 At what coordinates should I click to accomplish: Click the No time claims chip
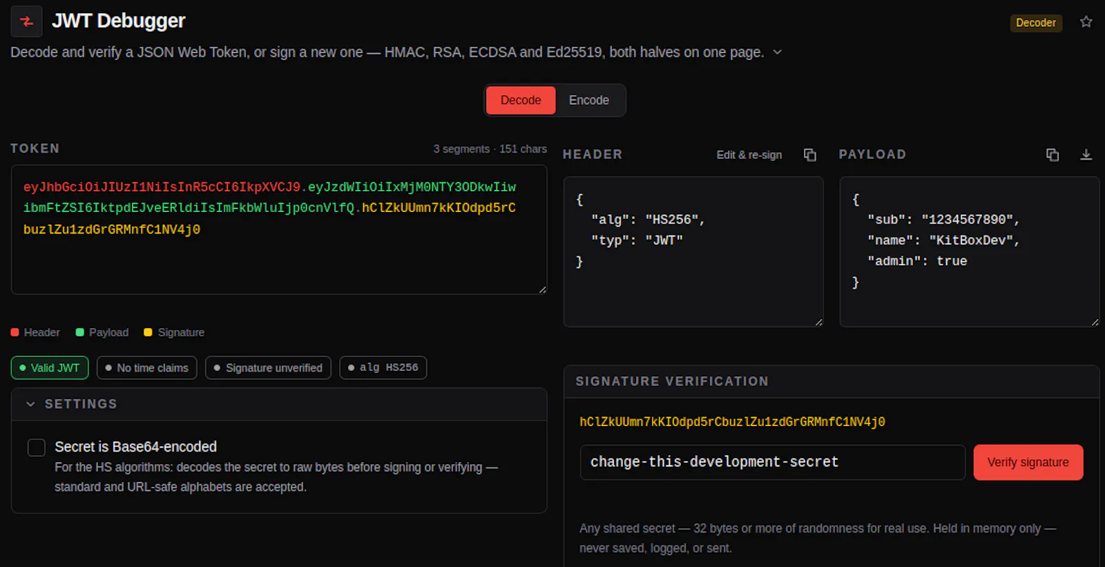coord(147,367)
